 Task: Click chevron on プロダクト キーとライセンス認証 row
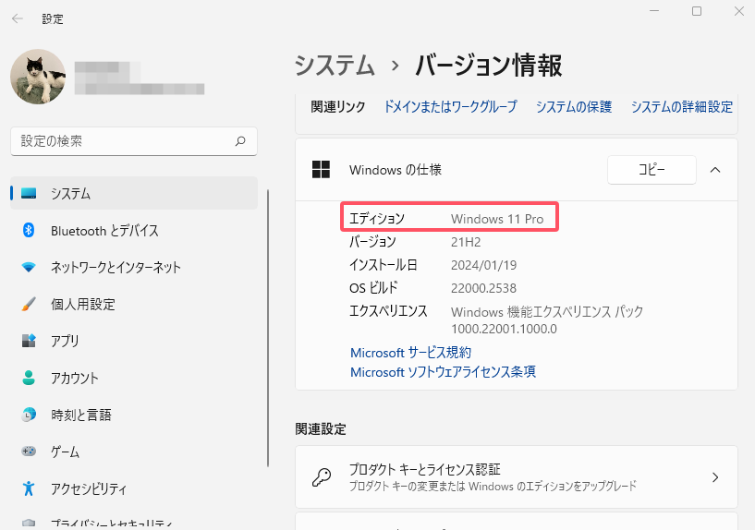coord(715,477)
